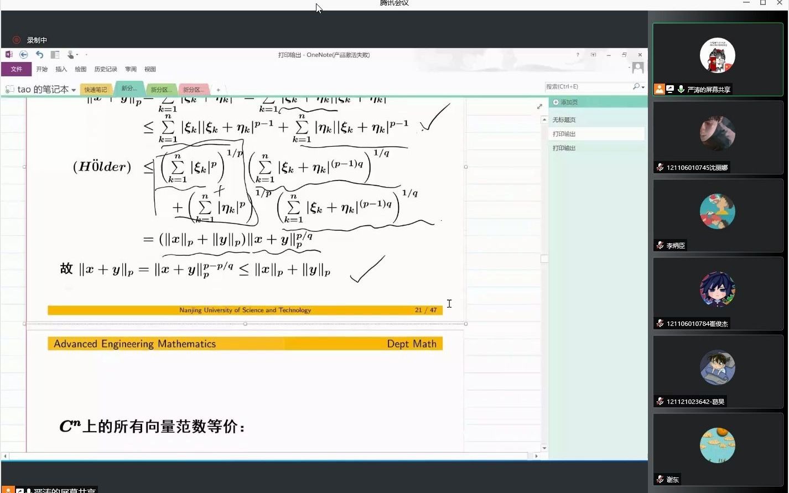
Task: Open the OneNote Back navigation arrow
Action: pos(23,54)
